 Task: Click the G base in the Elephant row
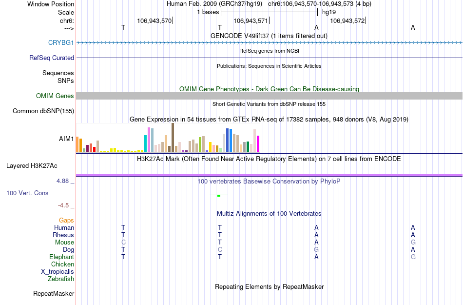413,257
